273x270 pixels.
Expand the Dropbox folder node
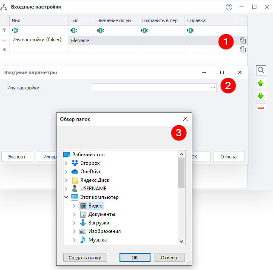tap(66, 163)
